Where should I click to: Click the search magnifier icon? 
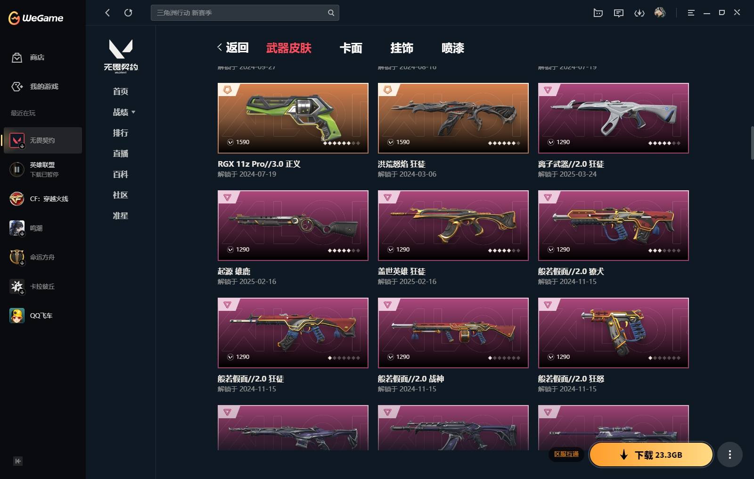[331, 13]
